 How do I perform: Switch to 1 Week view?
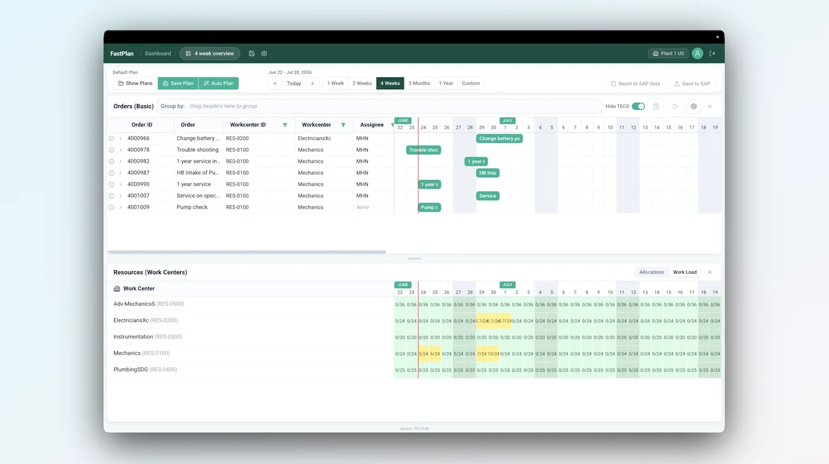tap(335, 83)
